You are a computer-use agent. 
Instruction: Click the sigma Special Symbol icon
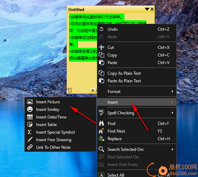(x=30, y=132)
